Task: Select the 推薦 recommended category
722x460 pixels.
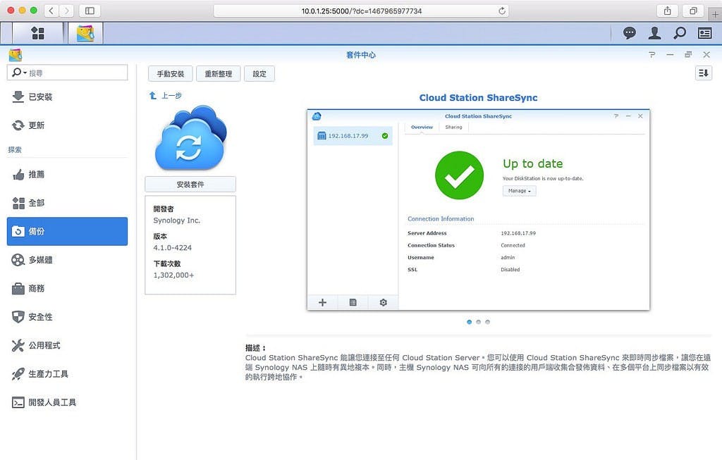Action: (67, 174)
